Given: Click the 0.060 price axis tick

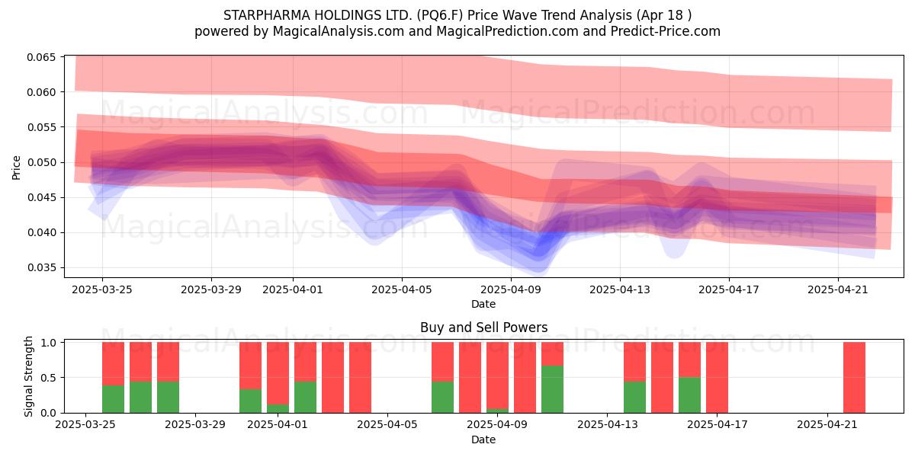Looking at the screenshot, I should (x=43, y=92).
